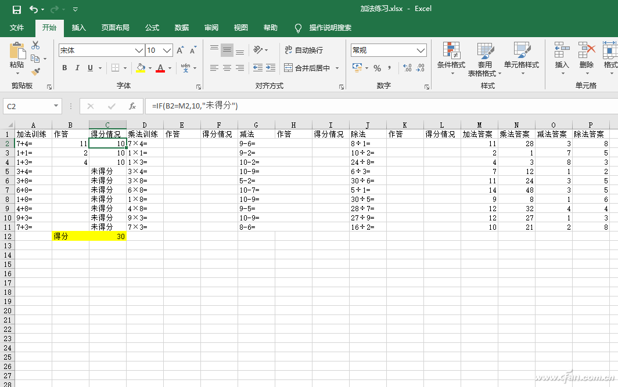Open the 对齐方式 dialog launcher
The width and height of the screenshot is (618, 387).
coord(342,86)
